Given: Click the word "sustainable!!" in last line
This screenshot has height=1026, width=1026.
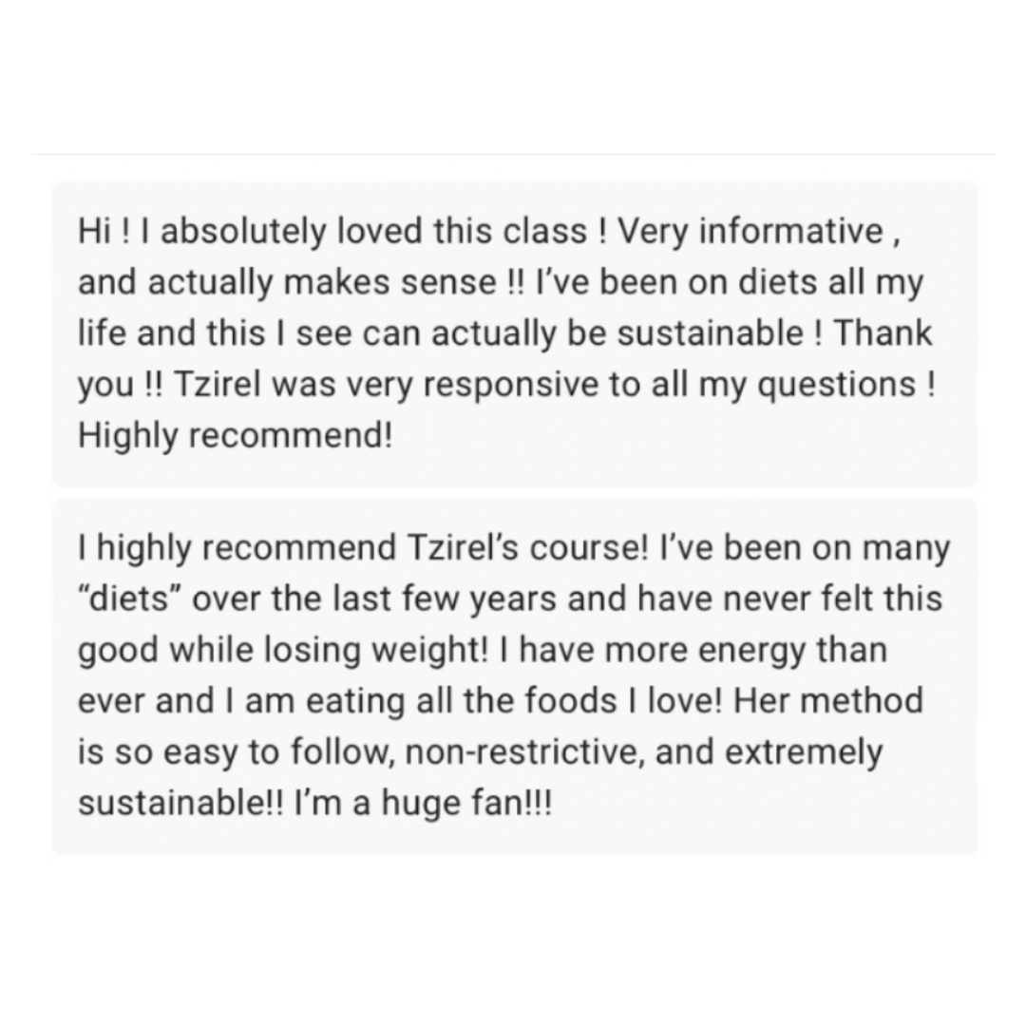Looking at the screenshot, I should coord(181,803).
